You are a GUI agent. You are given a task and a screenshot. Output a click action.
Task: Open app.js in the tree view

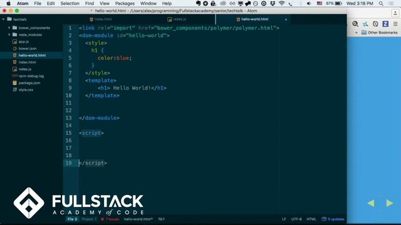click(24, 42)
